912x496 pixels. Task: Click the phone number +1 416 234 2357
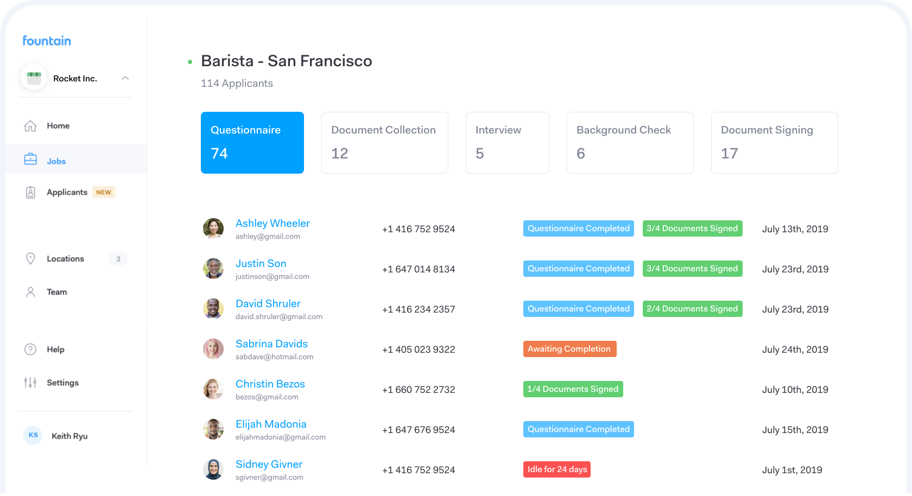click(x=419, y=309)
